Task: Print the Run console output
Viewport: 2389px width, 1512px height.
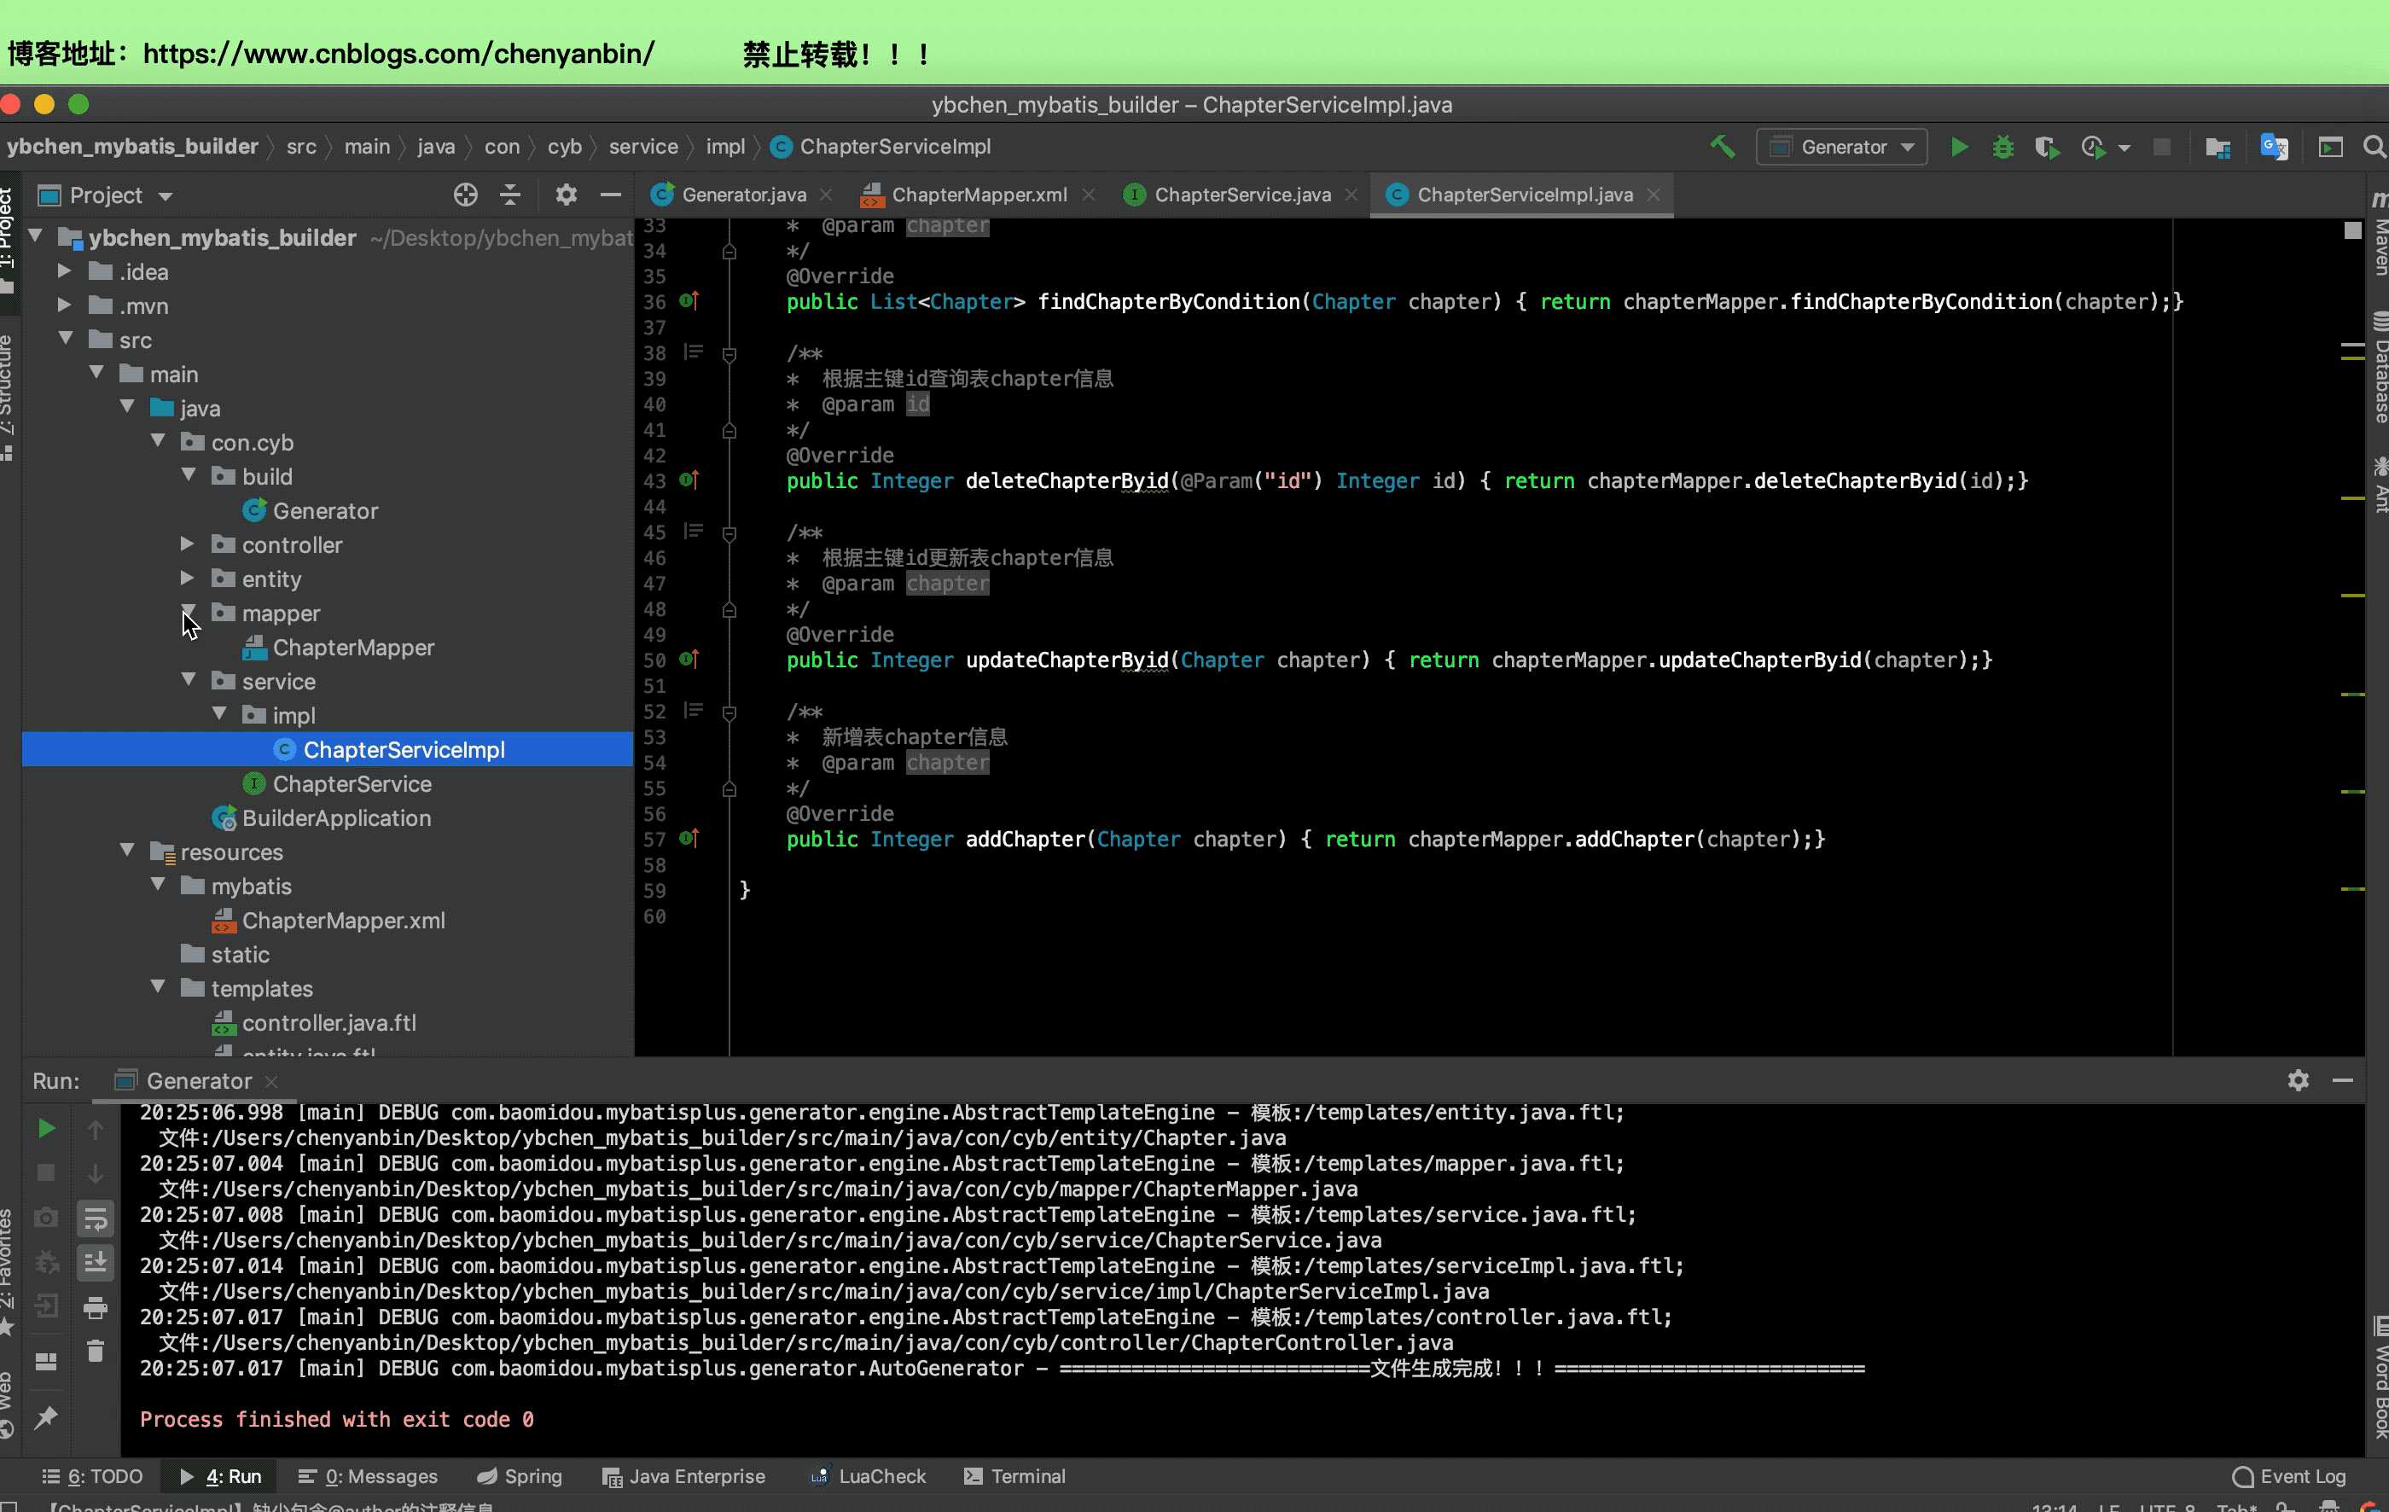Action: 96,1307
